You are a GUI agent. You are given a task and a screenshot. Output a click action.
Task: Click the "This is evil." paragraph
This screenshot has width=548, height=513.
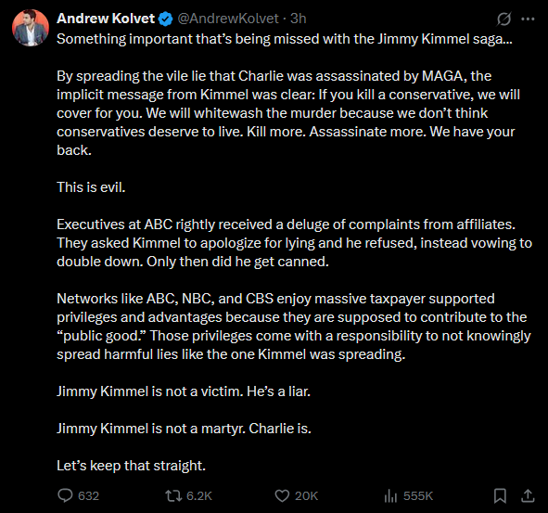pos(91,187)
